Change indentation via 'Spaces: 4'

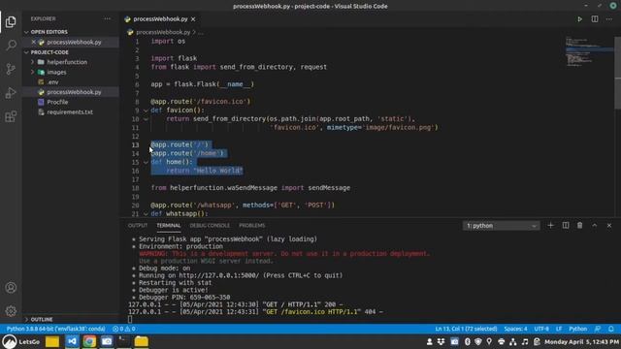coord(515,329)
